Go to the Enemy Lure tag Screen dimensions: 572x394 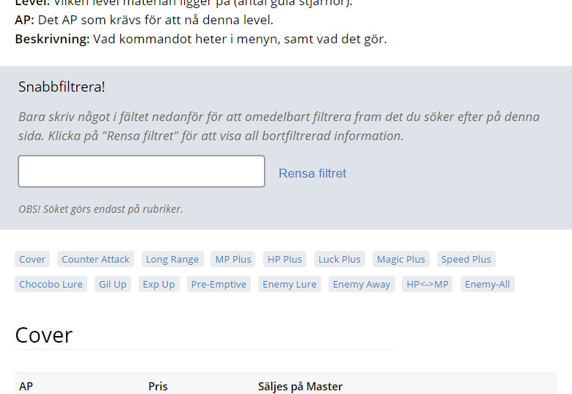pyautogui.click(x=289, y=284)
